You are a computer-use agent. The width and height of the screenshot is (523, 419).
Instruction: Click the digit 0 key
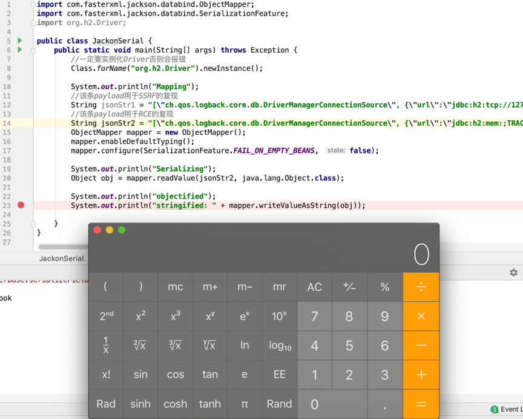tap(332, 404)
